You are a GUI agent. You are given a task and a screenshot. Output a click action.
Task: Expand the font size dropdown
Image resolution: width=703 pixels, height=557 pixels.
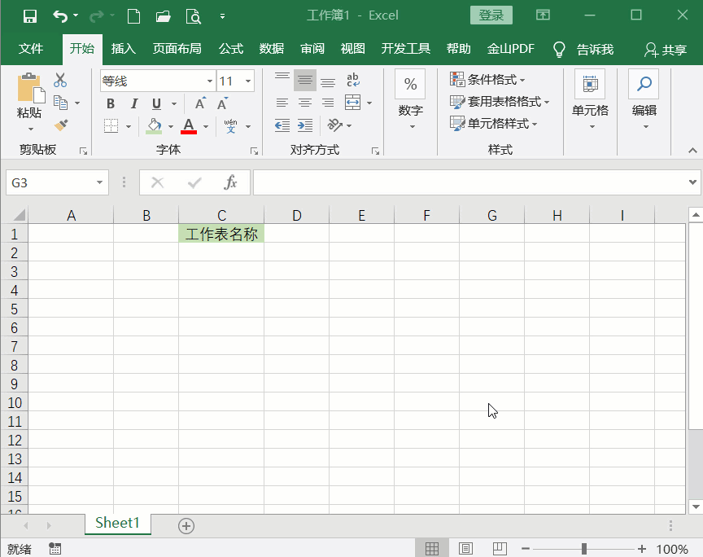[x=248, y=81]
